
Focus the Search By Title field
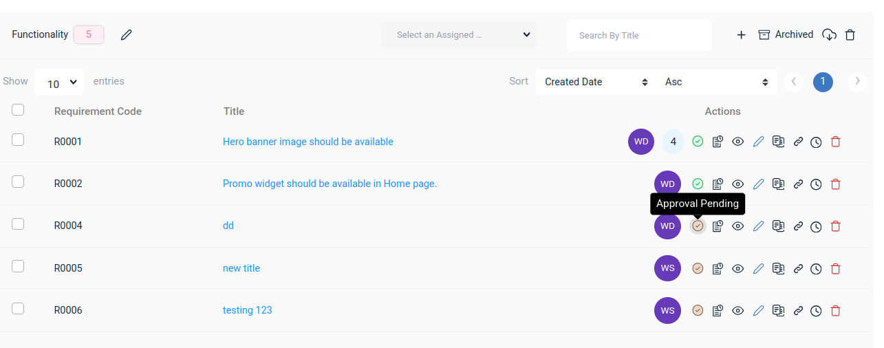pyautogui.click(x=639, y=35)
